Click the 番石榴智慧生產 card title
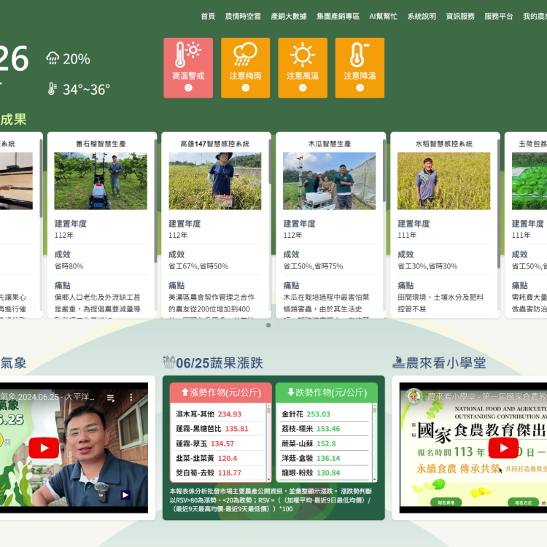Image resolution: width=547 pixels, height=547 pixels. 101,144
